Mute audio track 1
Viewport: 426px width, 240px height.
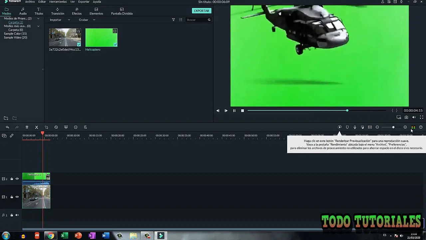point(17,215)
